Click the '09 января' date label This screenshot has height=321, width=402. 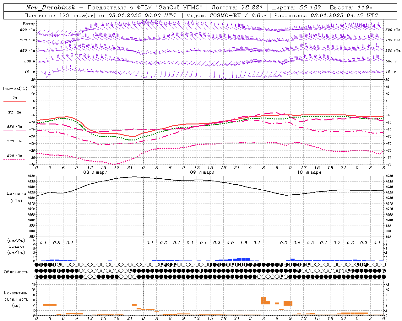[x=202, y=172]
